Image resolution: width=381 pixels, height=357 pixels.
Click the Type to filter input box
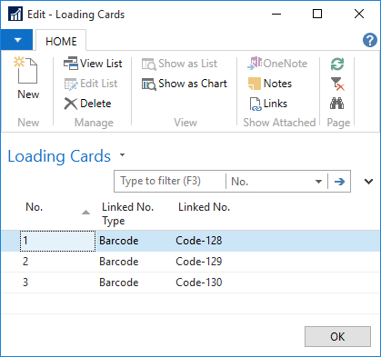[170, 181]
